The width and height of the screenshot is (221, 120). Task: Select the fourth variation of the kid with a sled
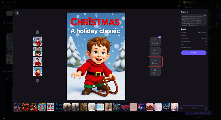pyautogui.click(x=38, y=72)
